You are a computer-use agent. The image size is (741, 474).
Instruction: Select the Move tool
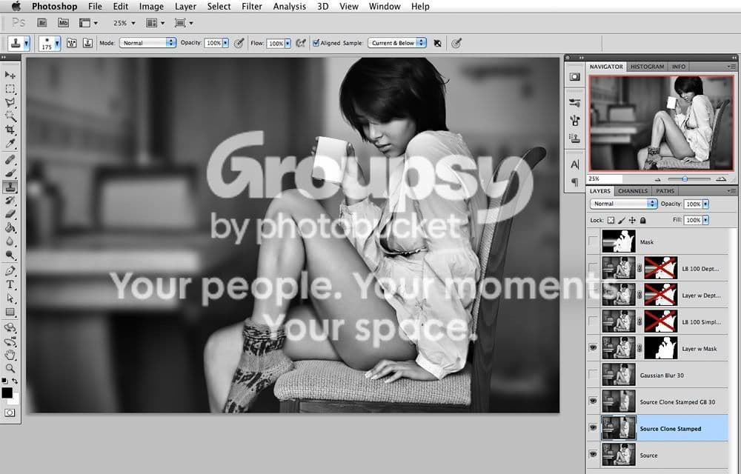[10, 75]
